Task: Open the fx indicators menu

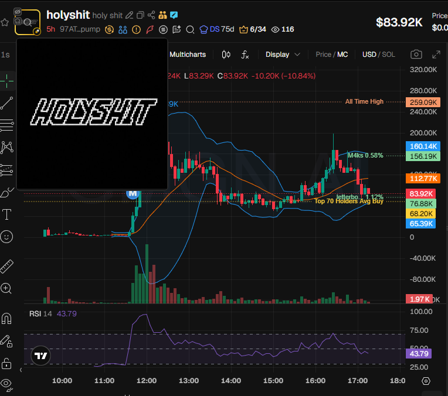Action: pyautogui.click(x=245, y=54)
